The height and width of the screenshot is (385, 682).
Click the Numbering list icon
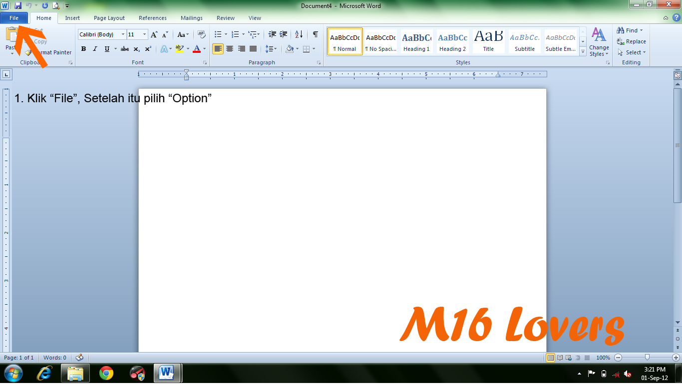point(235,34)
